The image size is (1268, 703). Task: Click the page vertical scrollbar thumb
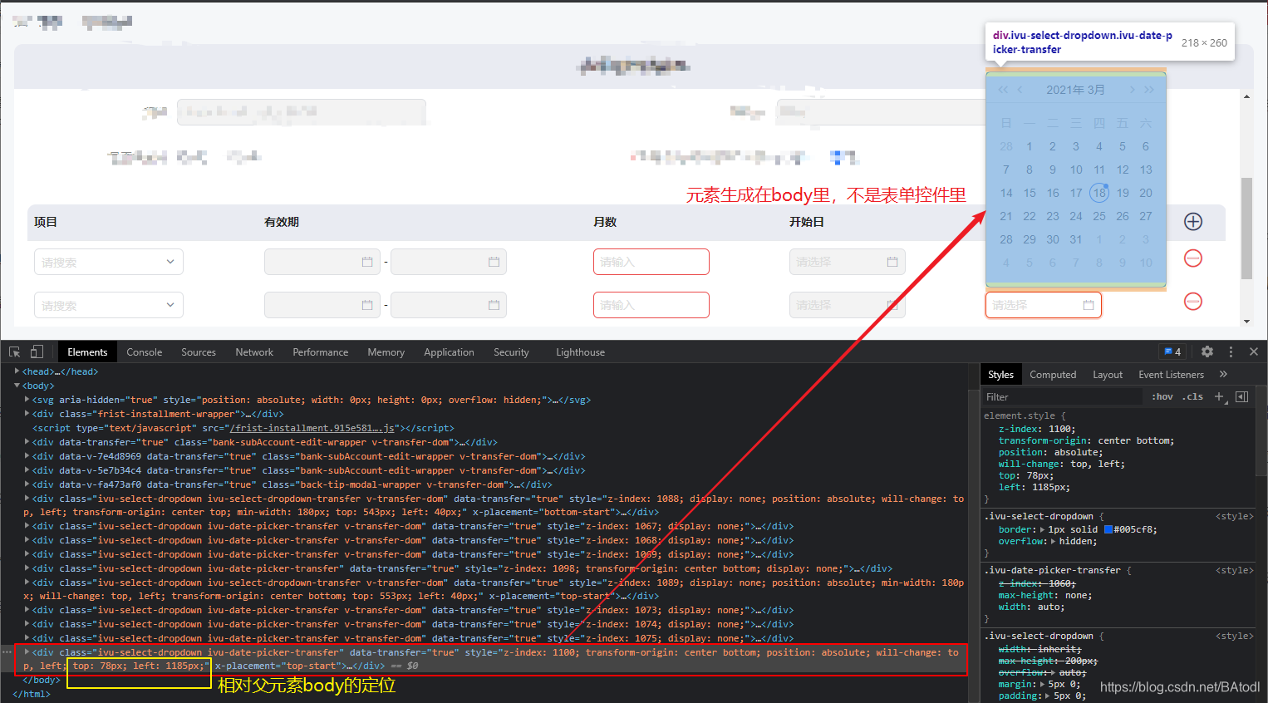pos(1246,229)
